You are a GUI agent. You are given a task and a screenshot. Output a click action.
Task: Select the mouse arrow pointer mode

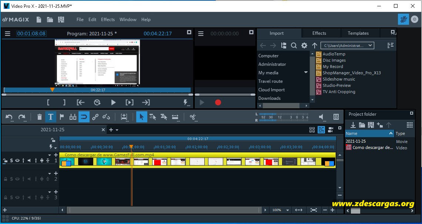[141, 117]
